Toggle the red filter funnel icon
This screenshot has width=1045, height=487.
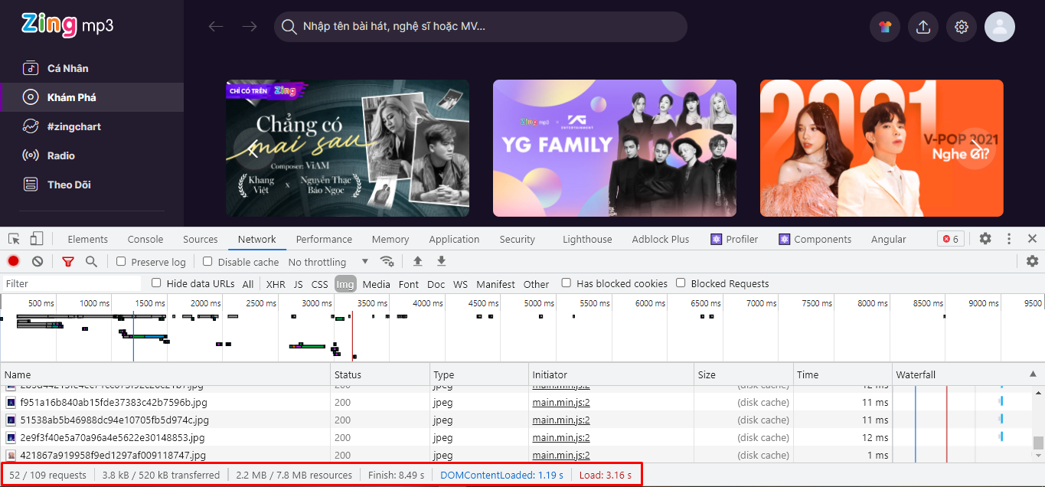coord(68,261)
